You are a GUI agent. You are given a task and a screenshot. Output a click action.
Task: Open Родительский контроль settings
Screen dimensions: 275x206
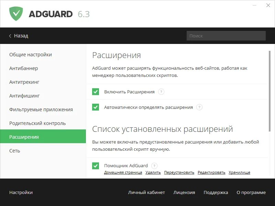[x=43, y=123]
